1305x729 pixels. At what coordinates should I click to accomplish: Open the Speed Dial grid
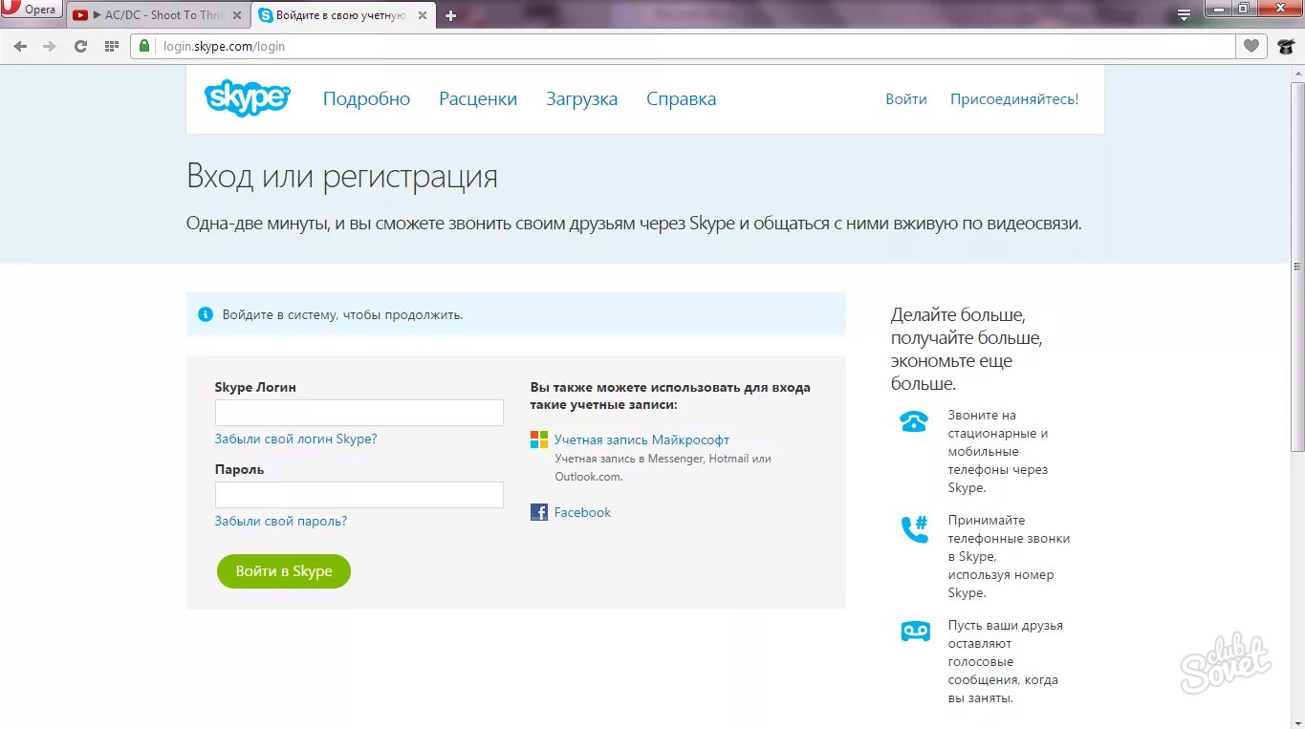tap(111, 46)
